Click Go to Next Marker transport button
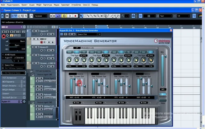 coord(54,16)
